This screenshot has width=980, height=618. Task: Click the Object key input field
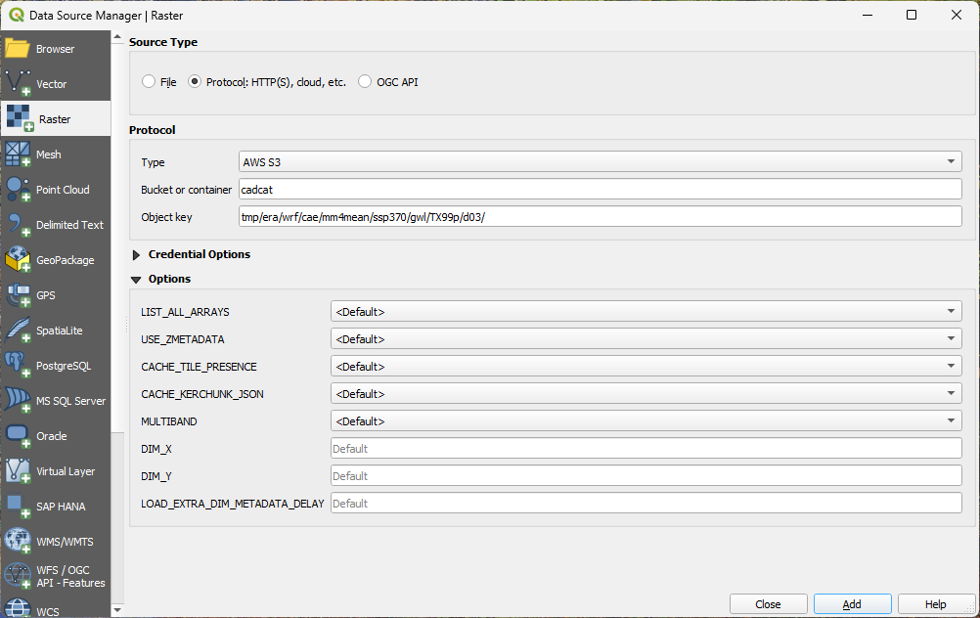point(600,216)
